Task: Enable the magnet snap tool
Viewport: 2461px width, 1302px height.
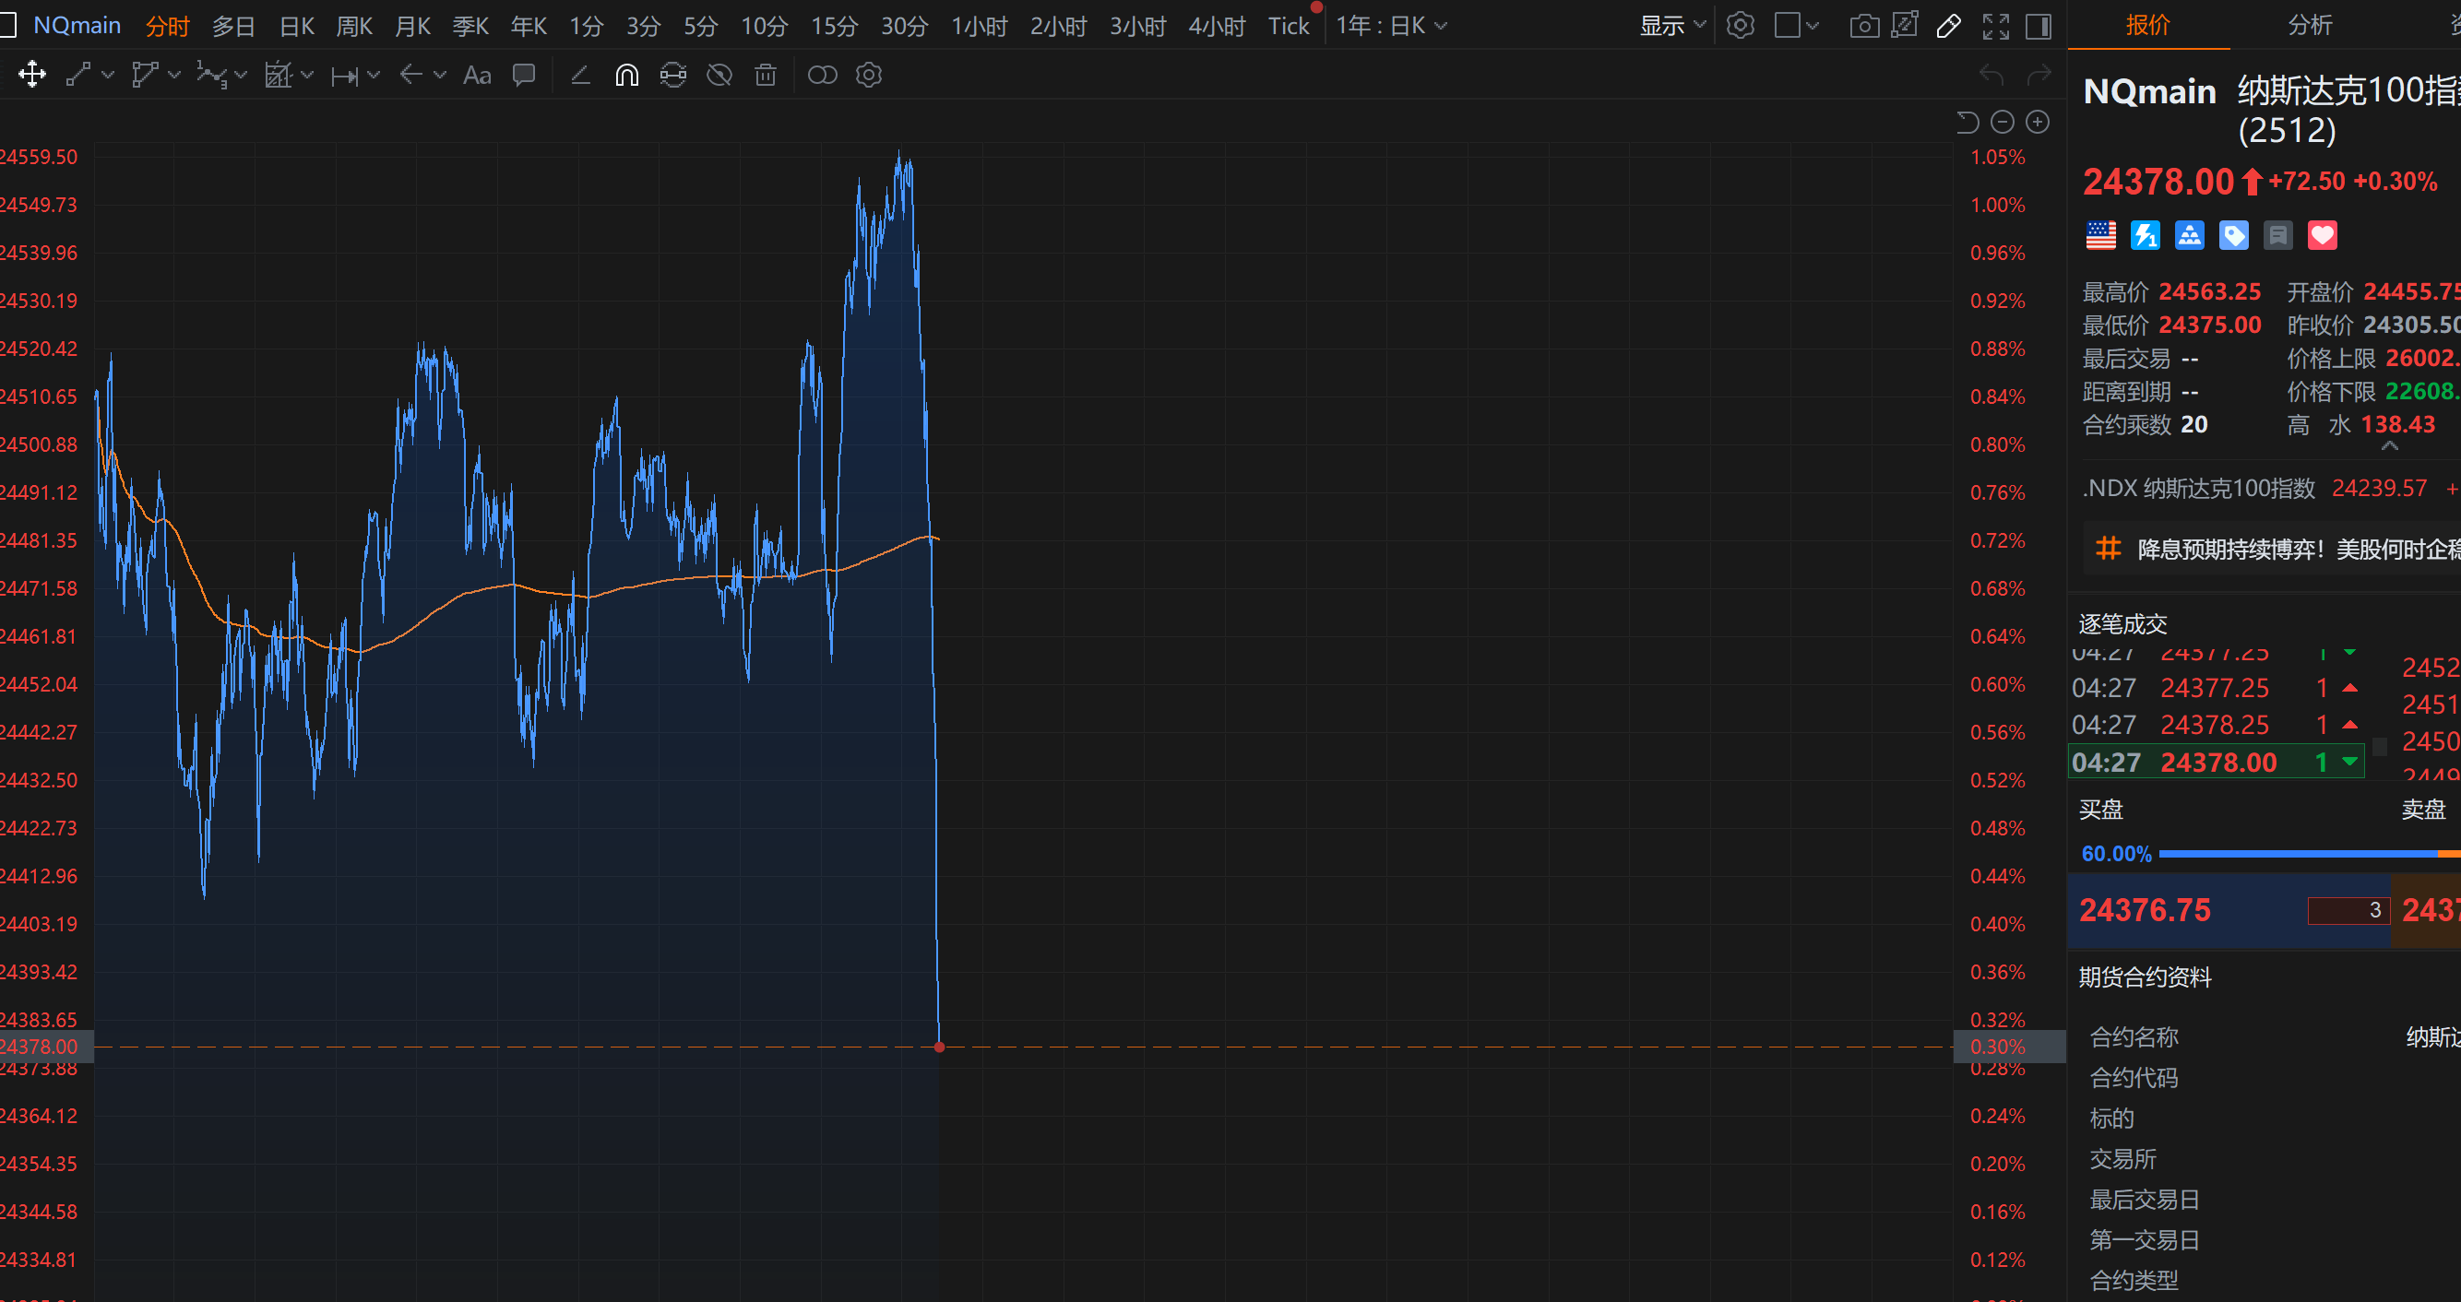Action: pyautogui.click(x=625, y=75)
